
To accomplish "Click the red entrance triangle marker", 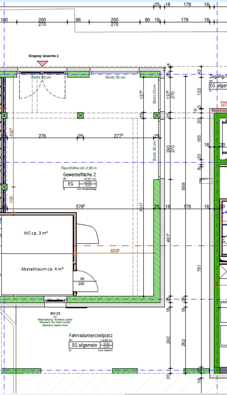I will (x=42, y=64).
